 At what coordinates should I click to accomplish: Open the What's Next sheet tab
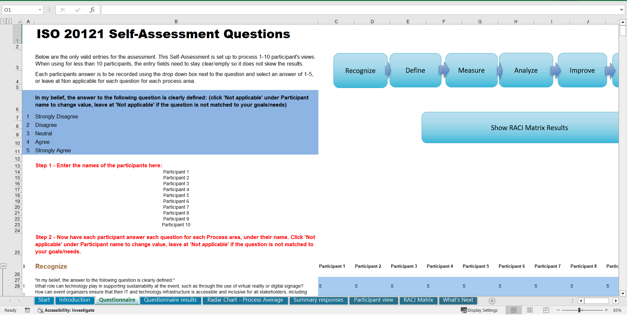point(458,300)
